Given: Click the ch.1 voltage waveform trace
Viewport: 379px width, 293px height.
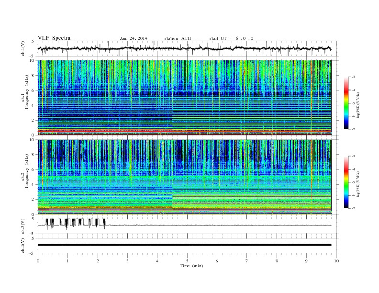Looking at the screenshot, I should tap(184, 48).
